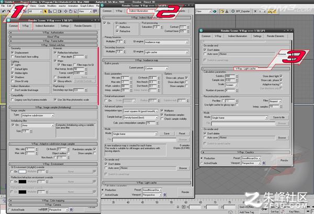
Task: Toggle absolute transform type-in icon
Action: (184, 207)
